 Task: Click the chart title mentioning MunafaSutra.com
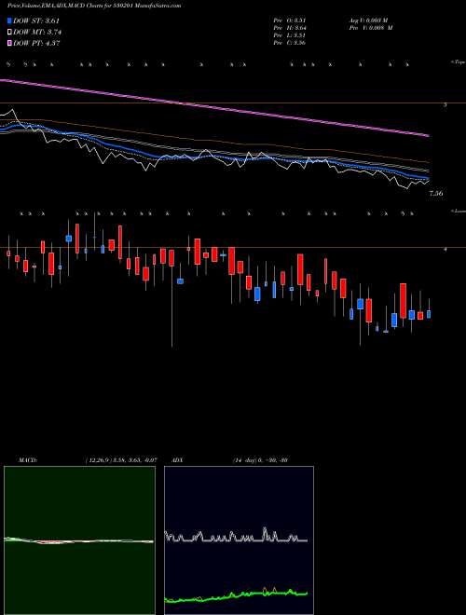point(94,6)
